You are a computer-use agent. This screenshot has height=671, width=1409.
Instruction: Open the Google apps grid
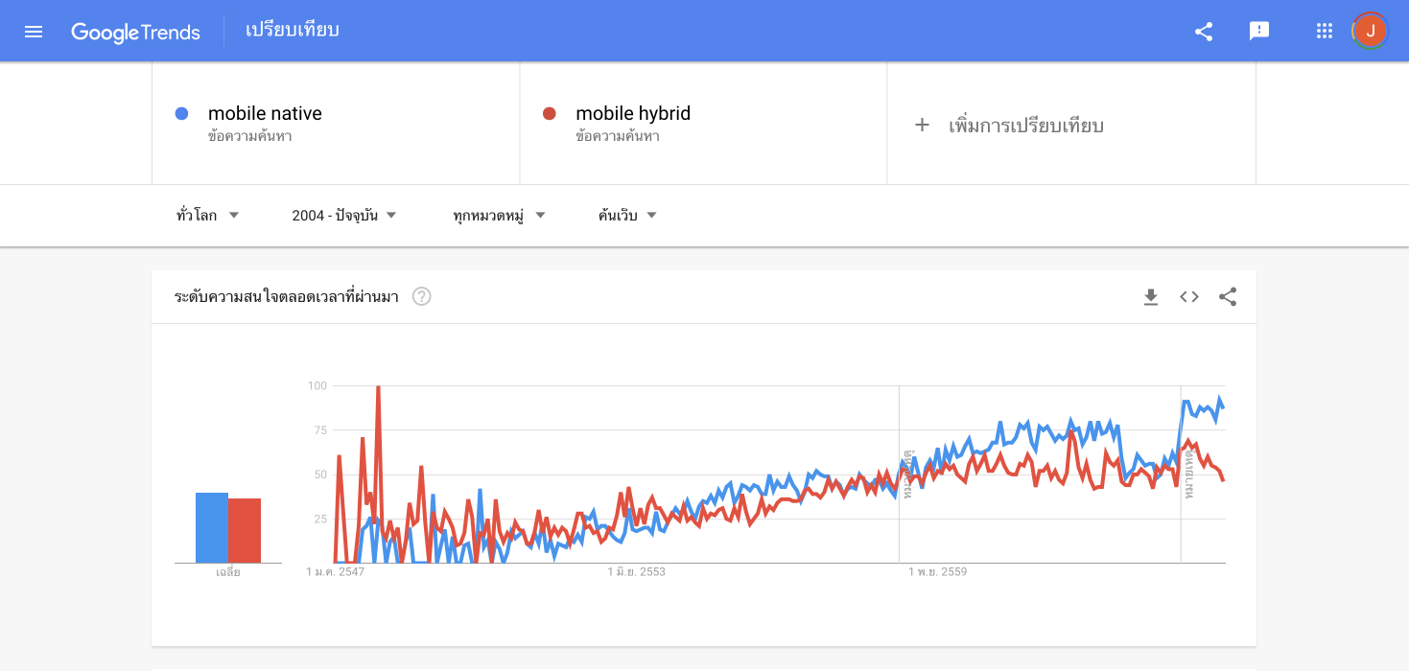tap(1325, 32)
